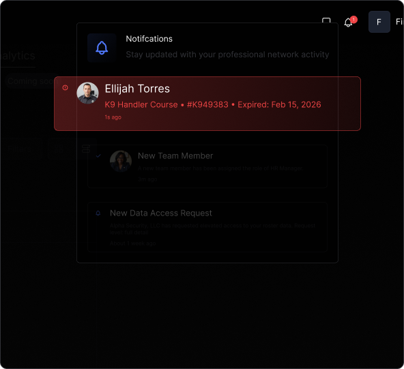Open the Ellijah Torres name heading
Screen dimensions: 404x369
tap(137, 89)
